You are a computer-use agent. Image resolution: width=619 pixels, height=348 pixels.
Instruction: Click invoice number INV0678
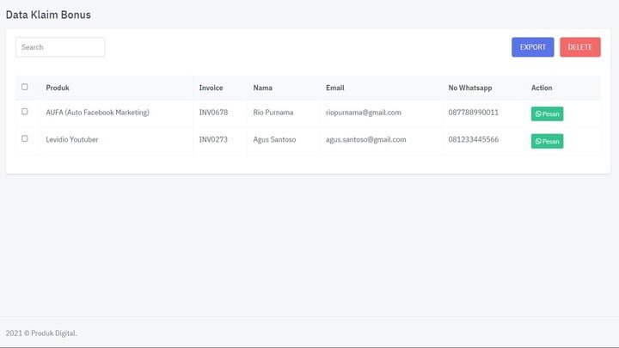[x=213, y=113]
